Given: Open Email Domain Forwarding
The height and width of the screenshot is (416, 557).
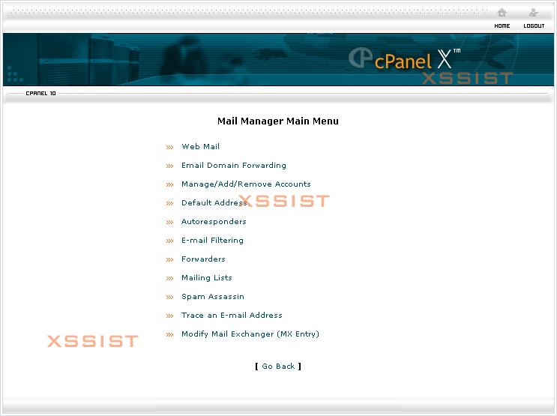Looking at the screenshot, I should point(234,165).
